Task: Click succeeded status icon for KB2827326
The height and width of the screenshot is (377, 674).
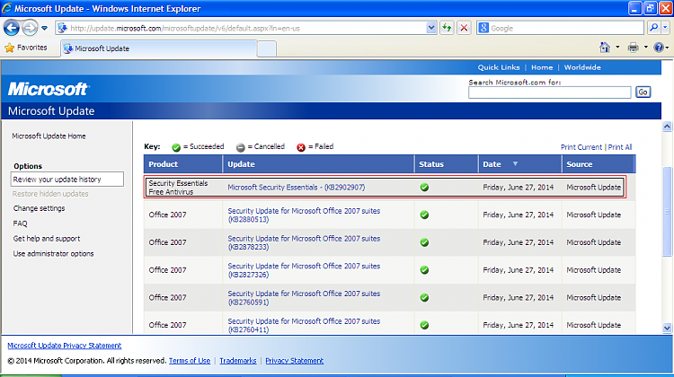Action: click(424, 269)
